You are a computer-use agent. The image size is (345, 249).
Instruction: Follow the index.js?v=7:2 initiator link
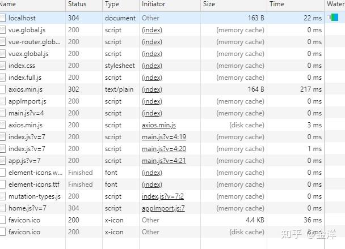pos(163,196)
